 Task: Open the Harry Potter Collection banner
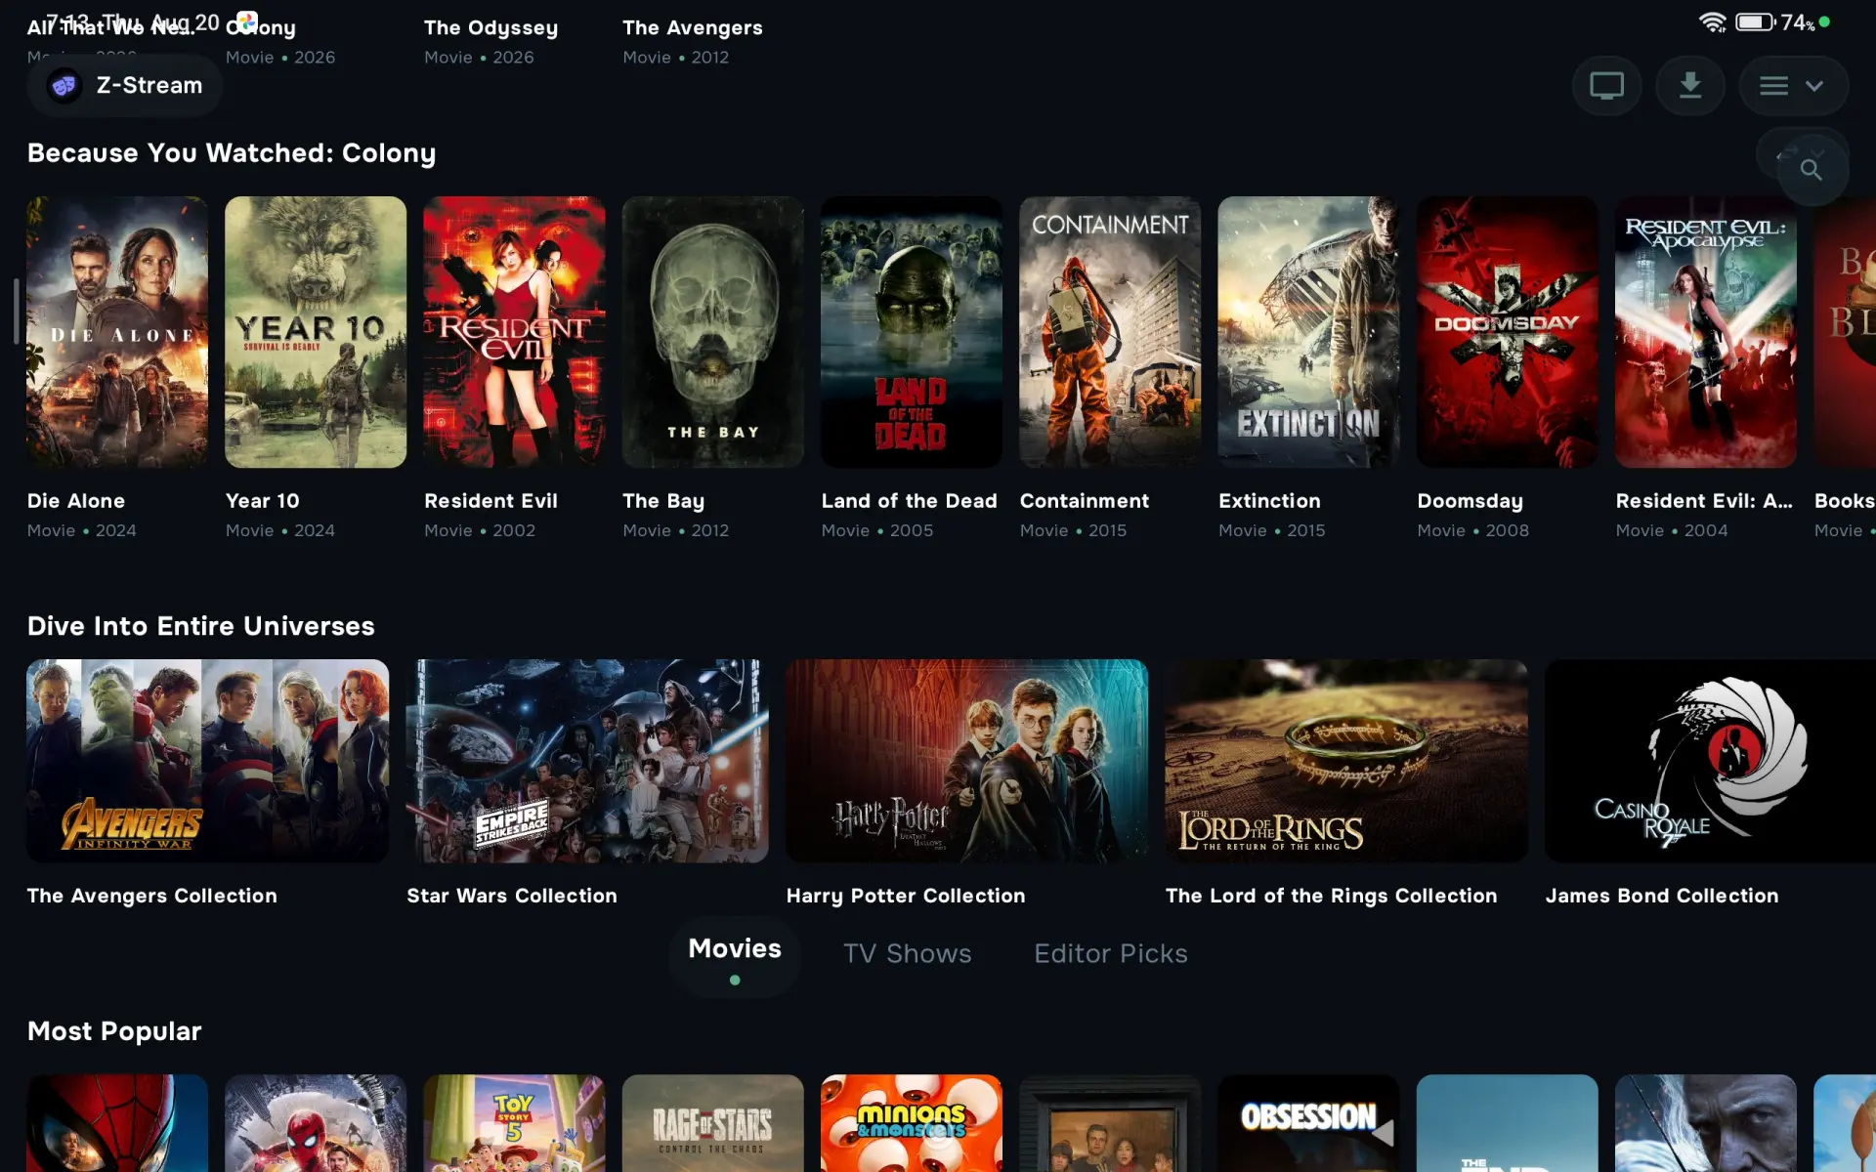pyautogui.click(x=967, y=761)
